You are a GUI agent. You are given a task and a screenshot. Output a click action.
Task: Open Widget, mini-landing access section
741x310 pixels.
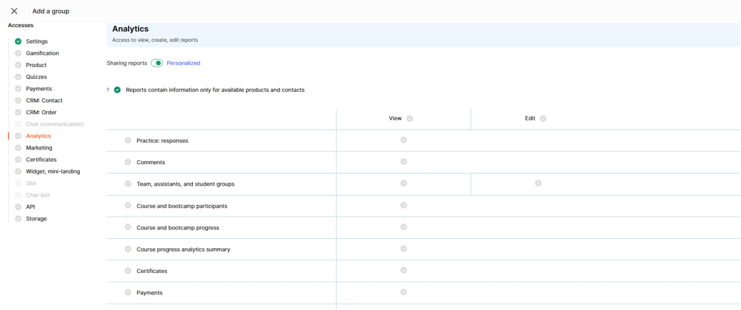pos(53,172)
